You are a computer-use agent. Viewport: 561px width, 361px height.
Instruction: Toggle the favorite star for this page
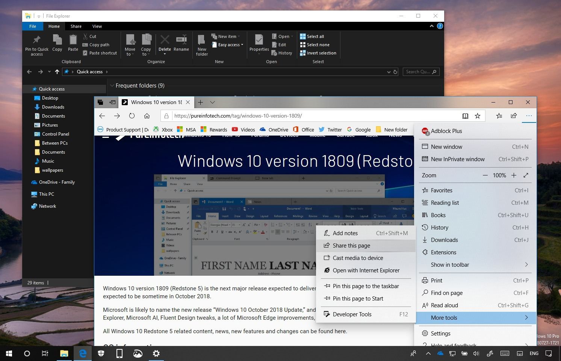[x=478, y=116]
